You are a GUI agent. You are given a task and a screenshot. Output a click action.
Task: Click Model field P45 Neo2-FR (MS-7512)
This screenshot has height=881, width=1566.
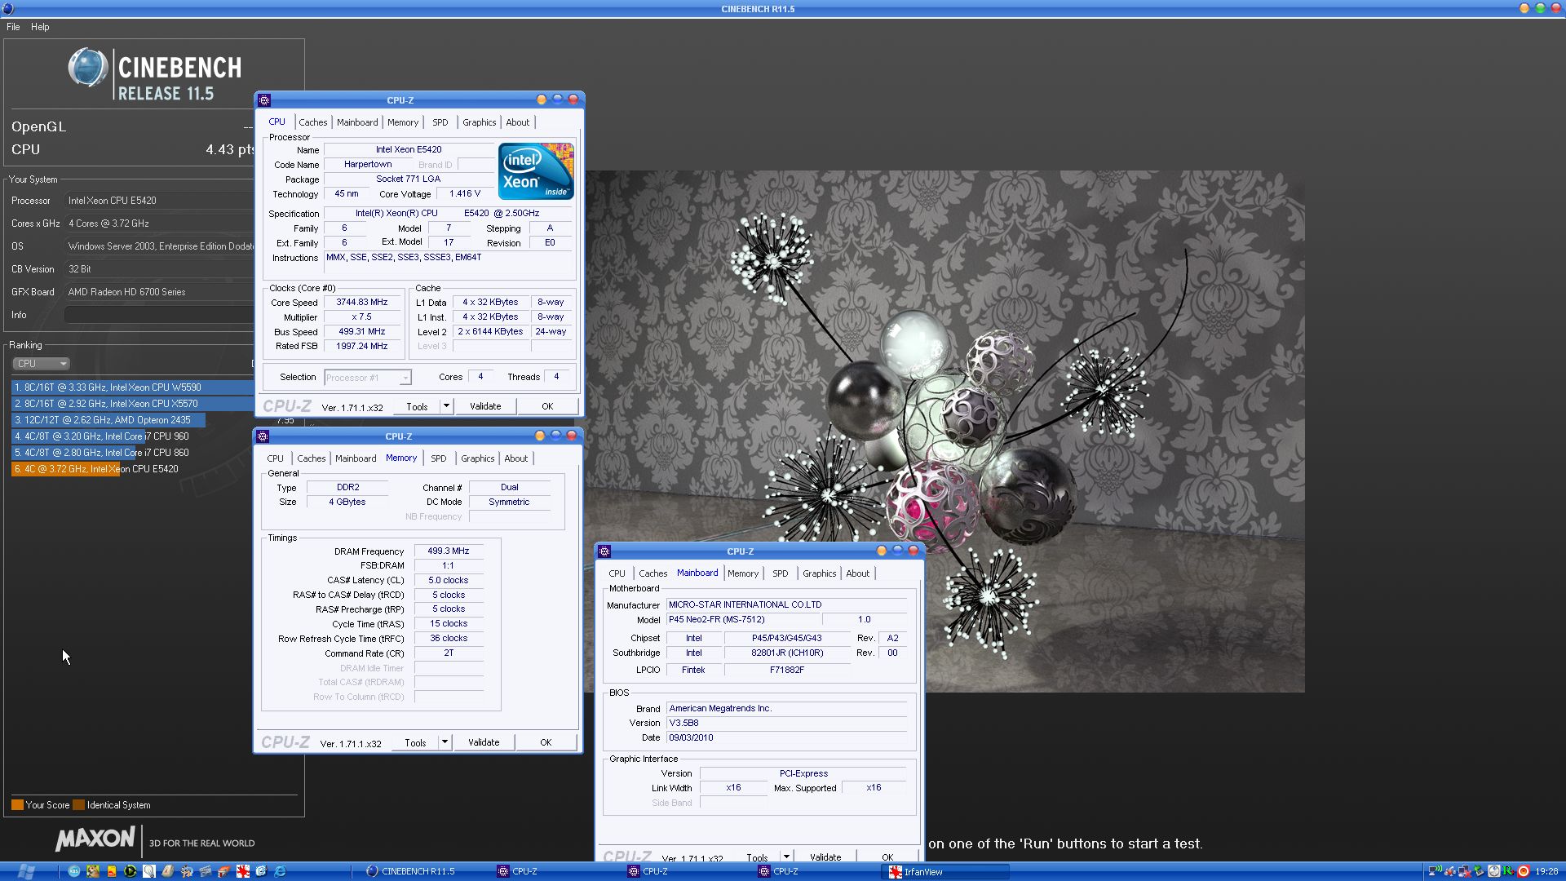(x=742, y=619)
